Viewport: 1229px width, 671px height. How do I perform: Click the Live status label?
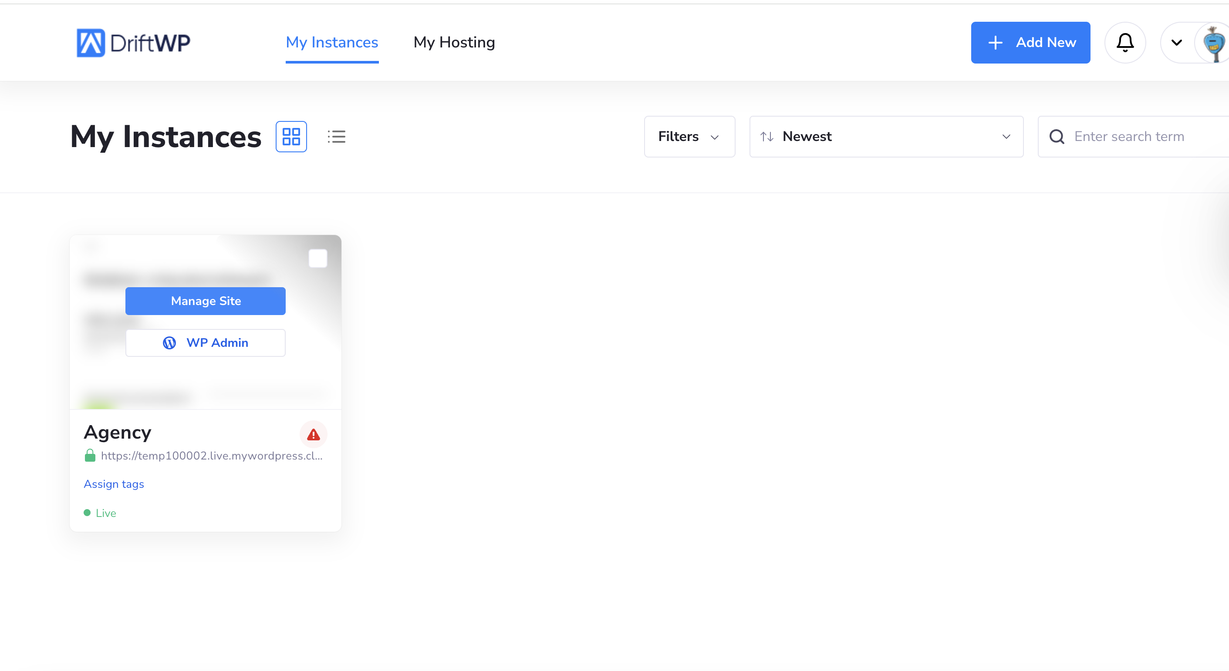(x=105, y=513)
